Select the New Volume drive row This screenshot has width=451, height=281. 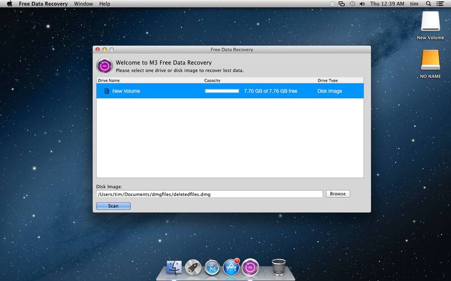tap(230, 91)
